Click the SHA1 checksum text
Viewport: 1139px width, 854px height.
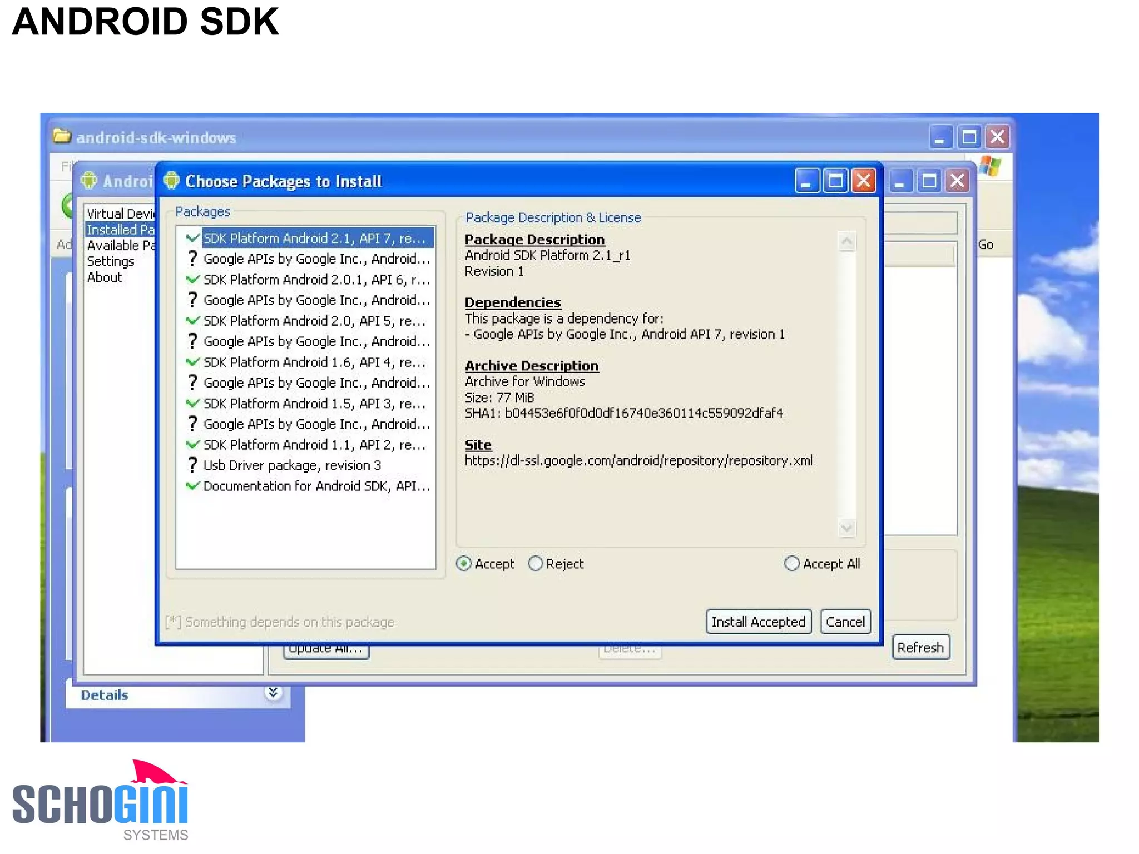624,414
